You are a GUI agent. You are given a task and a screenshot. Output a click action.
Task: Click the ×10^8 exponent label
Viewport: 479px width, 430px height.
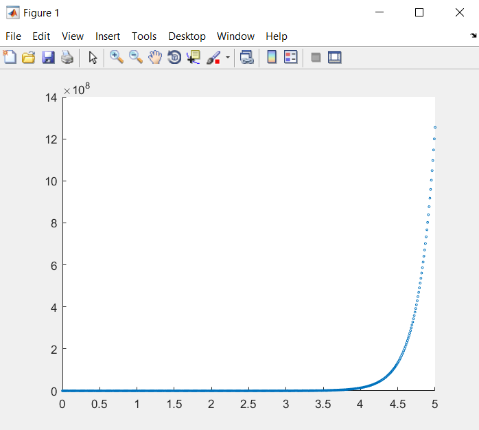click(77, 89)
